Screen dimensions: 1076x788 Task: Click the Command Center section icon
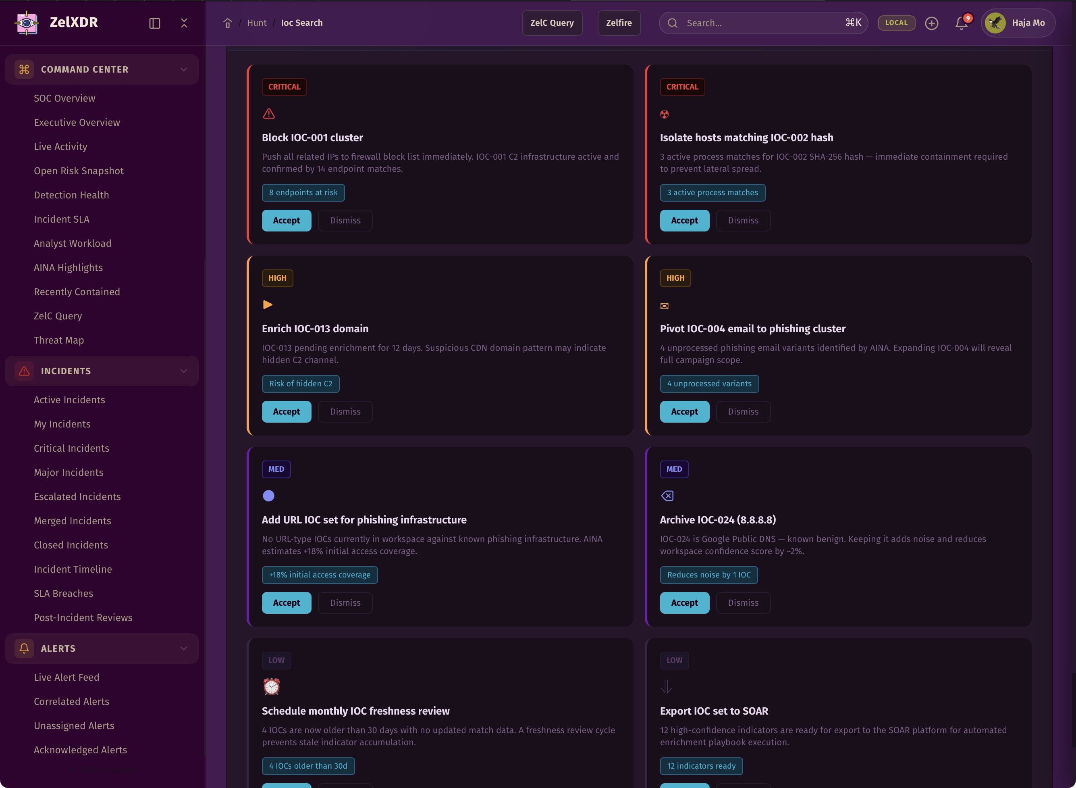point(24,70)
